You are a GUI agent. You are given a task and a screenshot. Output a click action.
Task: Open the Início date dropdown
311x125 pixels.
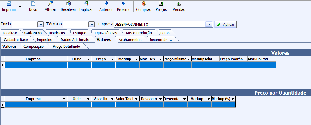40,24
